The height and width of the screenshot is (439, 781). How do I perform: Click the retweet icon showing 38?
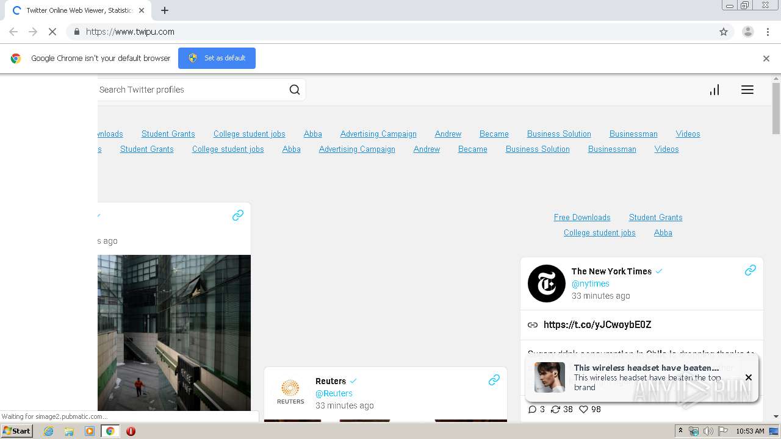tap(555, 409)
